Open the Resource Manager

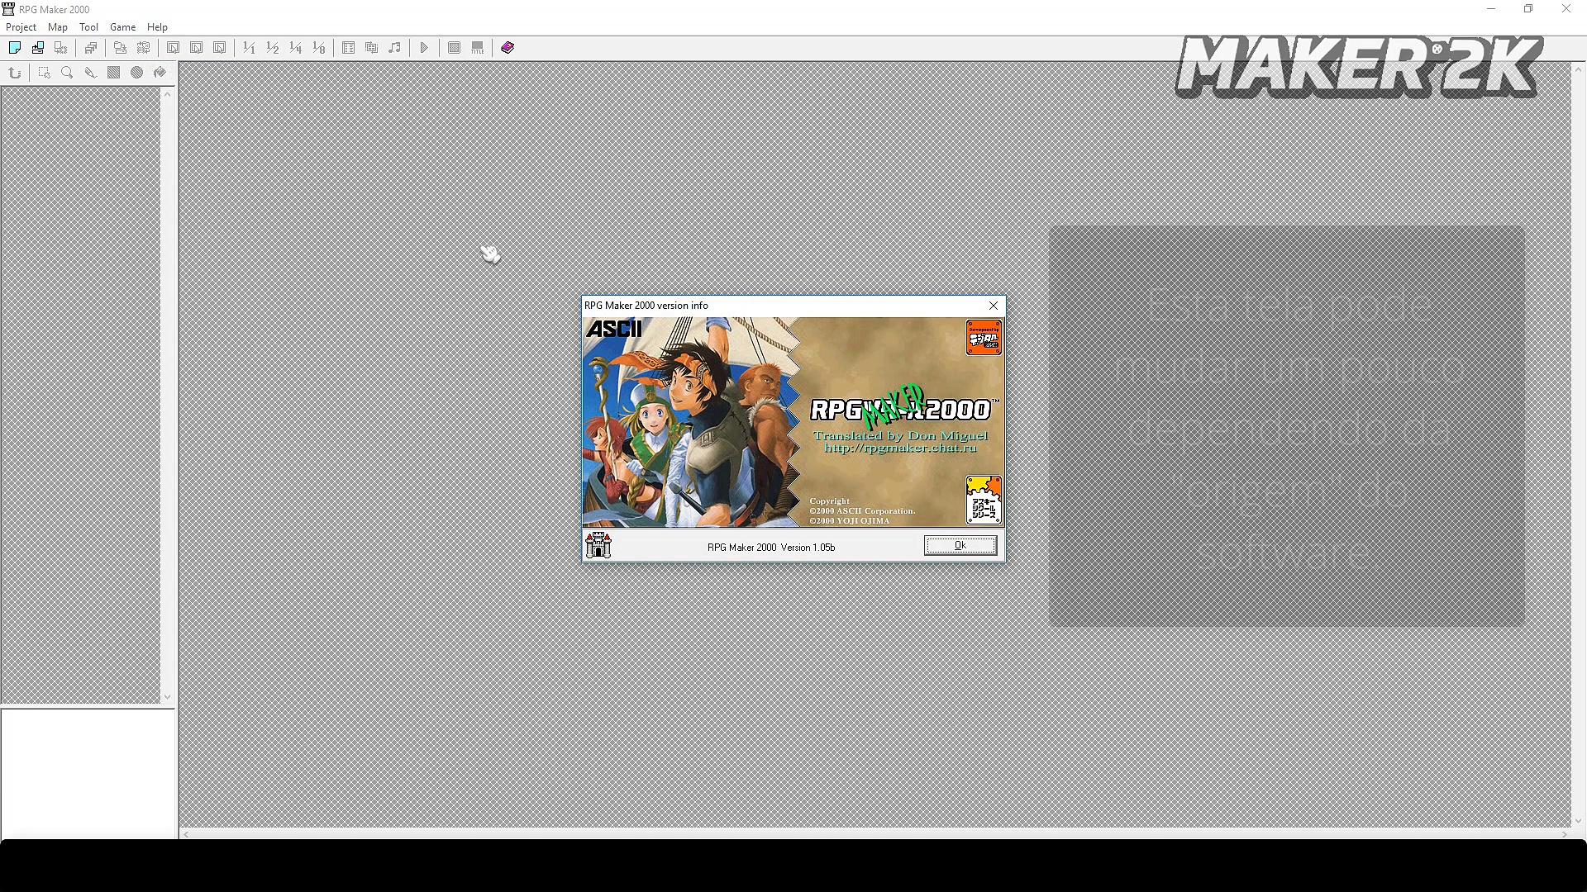point(371,47)
